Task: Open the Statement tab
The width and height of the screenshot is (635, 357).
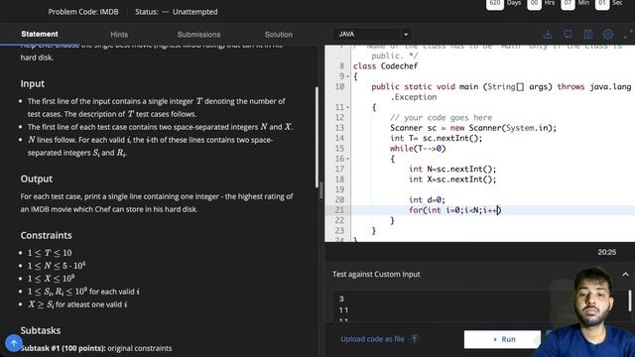Action: [40, 34]
